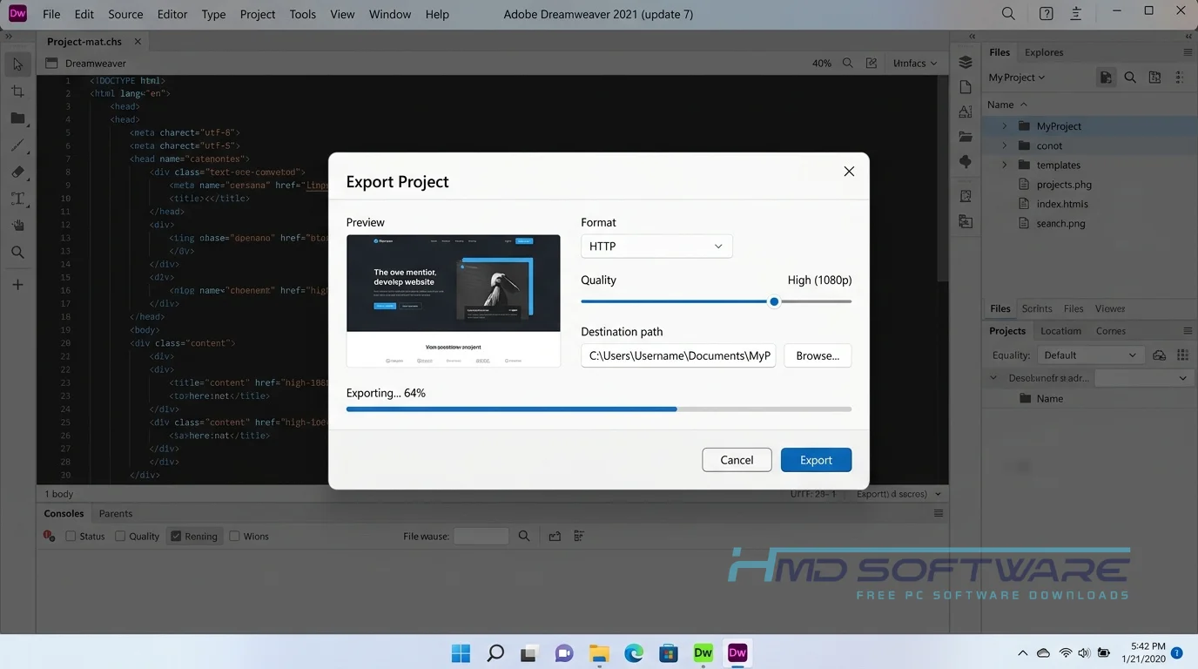
Task: Click the Destination path input field
Action: [x=678, y=355]
